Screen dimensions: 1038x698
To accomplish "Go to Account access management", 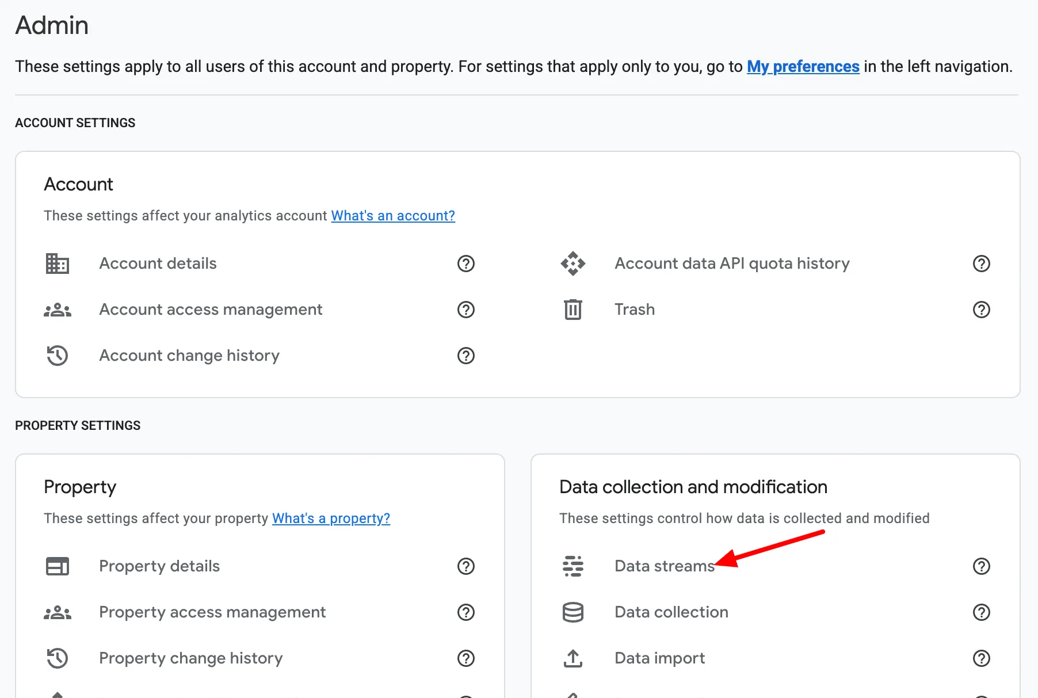I will pyautogui.click(x=211, y=310).
